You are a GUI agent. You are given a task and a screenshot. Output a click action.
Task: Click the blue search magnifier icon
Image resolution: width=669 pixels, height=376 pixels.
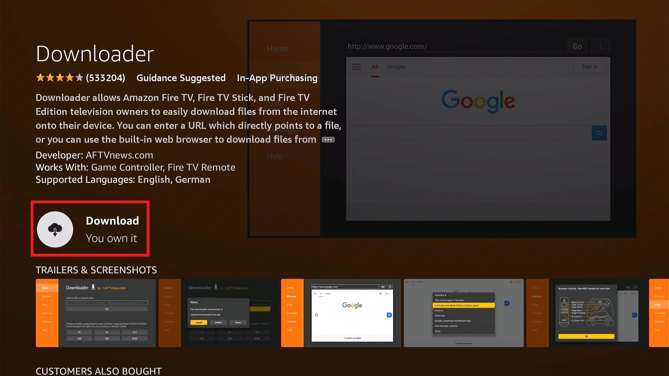point(599,133)
